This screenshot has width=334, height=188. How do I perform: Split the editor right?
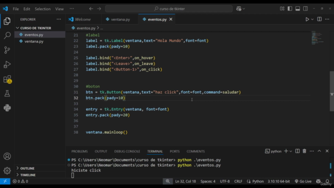click(x=319, y=19)
